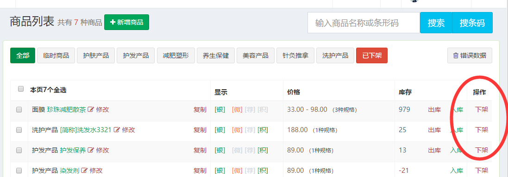Click 出库 link for 面膜 row
This screenshot has height=177, width=508.
click(434, 110)
